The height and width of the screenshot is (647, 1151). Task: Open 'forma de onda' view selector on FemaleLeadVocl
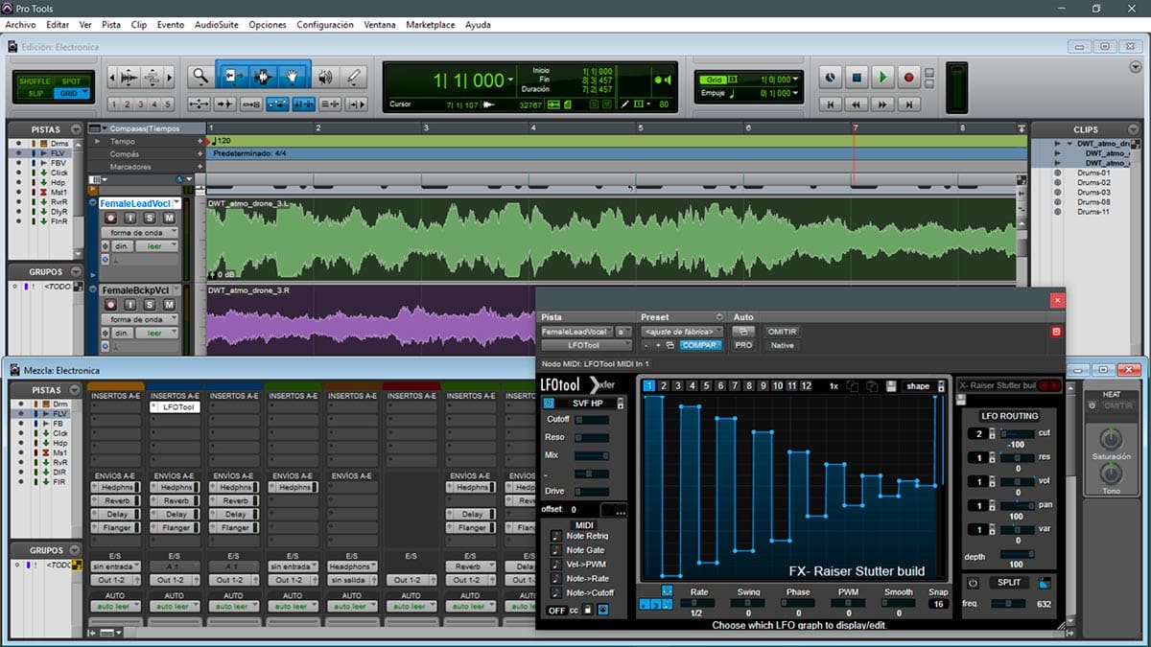click(140, 235)
